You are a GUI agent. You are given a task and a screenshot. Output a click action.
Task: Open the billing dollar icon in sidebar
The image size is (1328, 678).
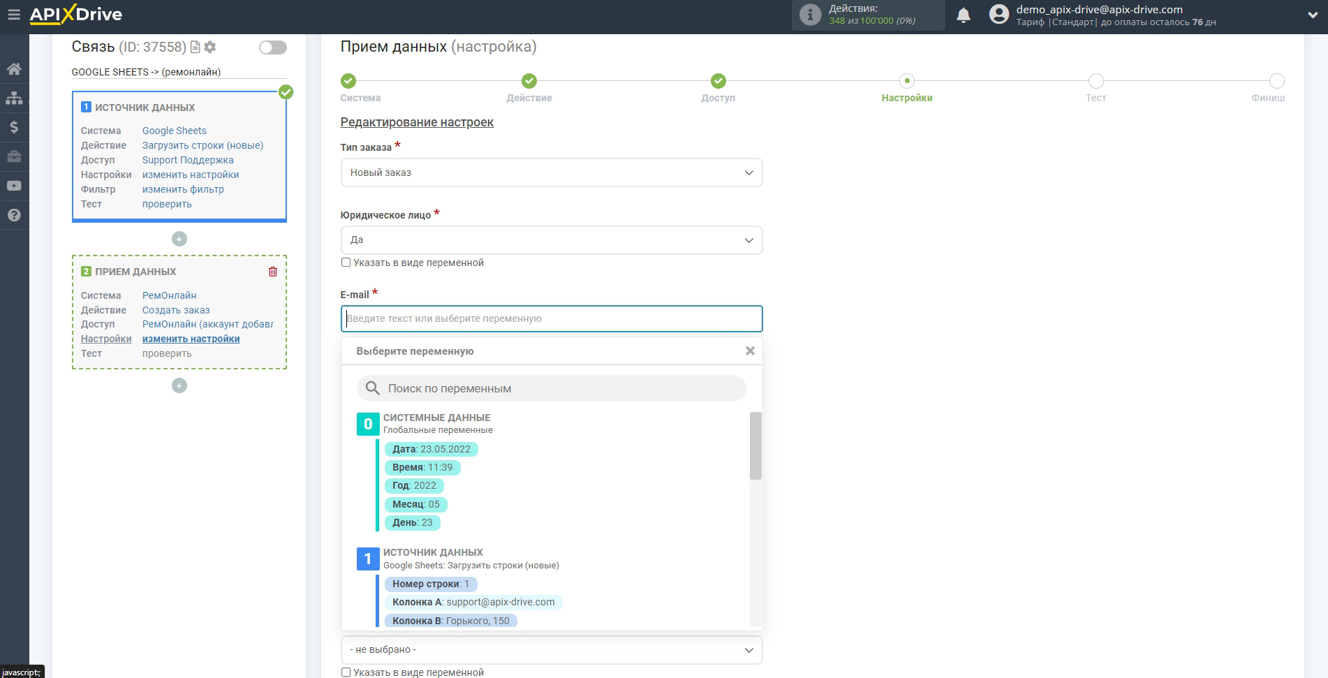14,127
